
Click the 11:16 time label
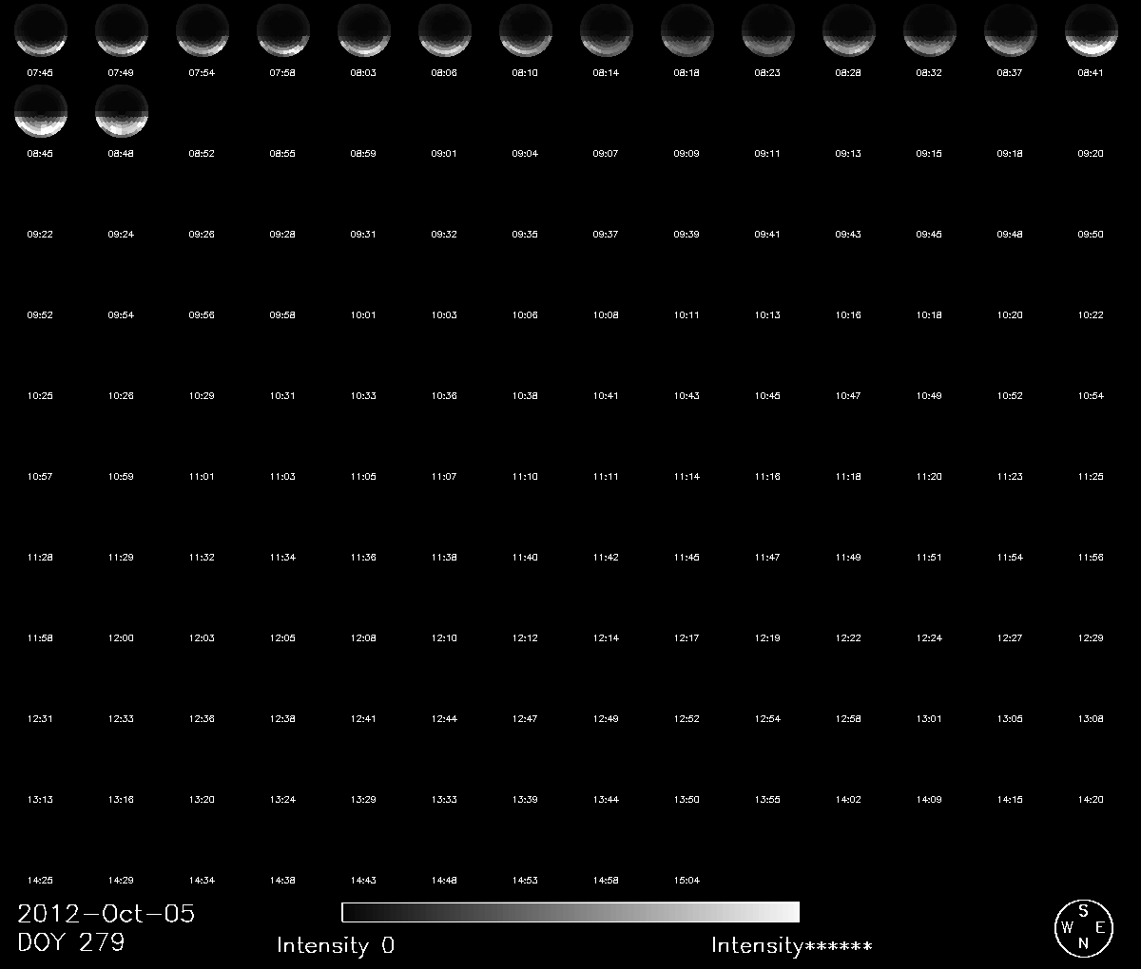click(767, 476)
